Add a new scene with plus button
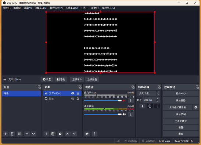The width and height of the screenshot is (201, 145). coord(6,134)
